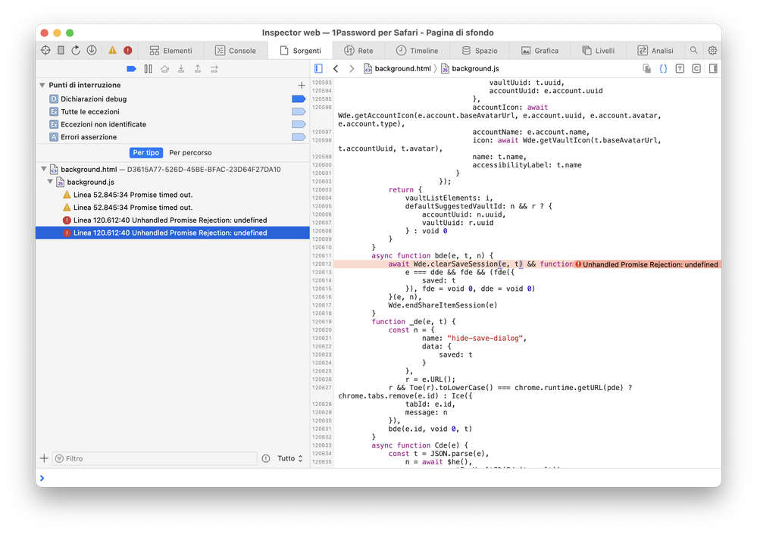Click the yellow warnings indicator in the toolbar

112,51
